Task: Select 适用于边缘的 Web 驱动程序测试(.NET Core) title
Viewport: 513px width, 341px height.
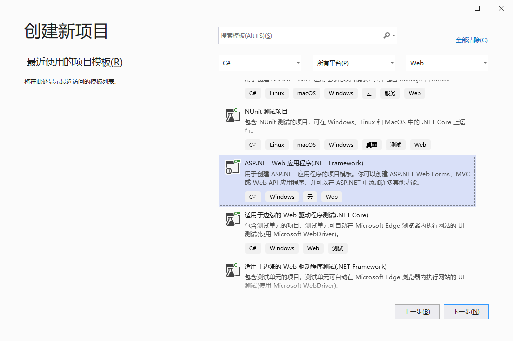Action: pyautogui.click(x=307, y=215)
